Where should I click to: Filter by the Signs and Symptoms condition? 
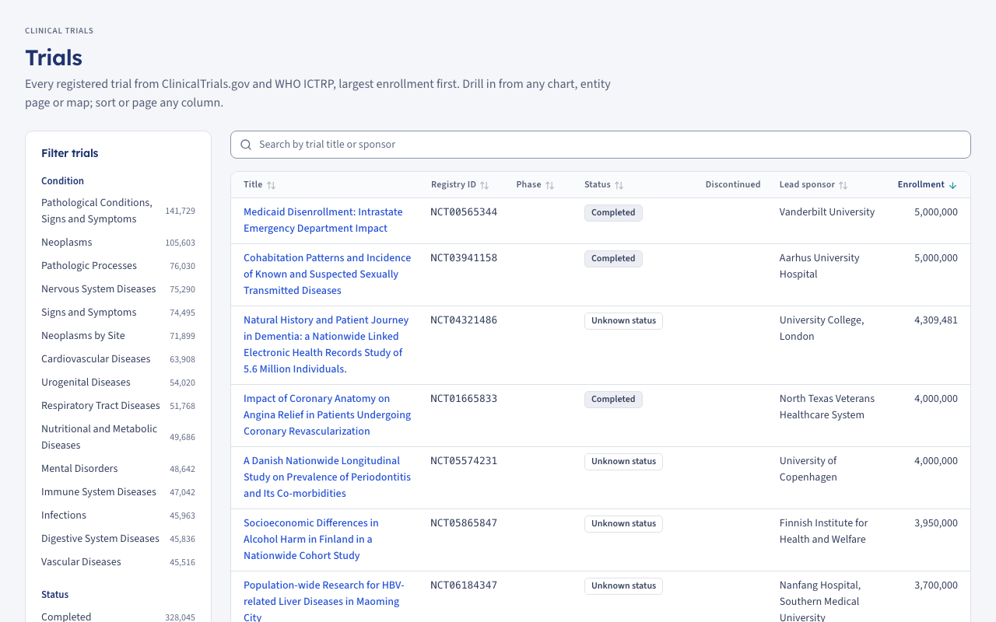[118, 313]
